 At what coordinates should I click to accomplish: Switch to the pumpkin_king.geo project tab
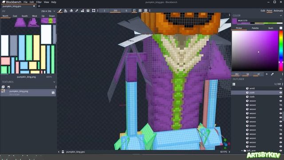coord(18,6)
